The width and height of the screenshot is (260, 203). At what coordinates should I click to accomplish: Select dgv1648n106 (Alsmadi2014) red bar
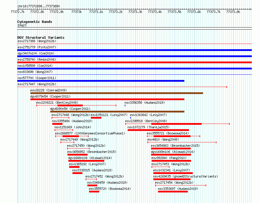86,161
